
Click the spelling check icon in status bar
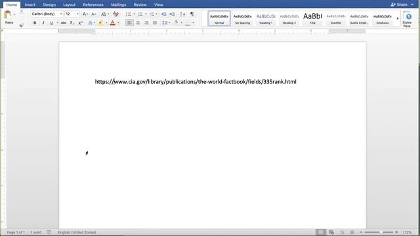(x=49, y=232)
